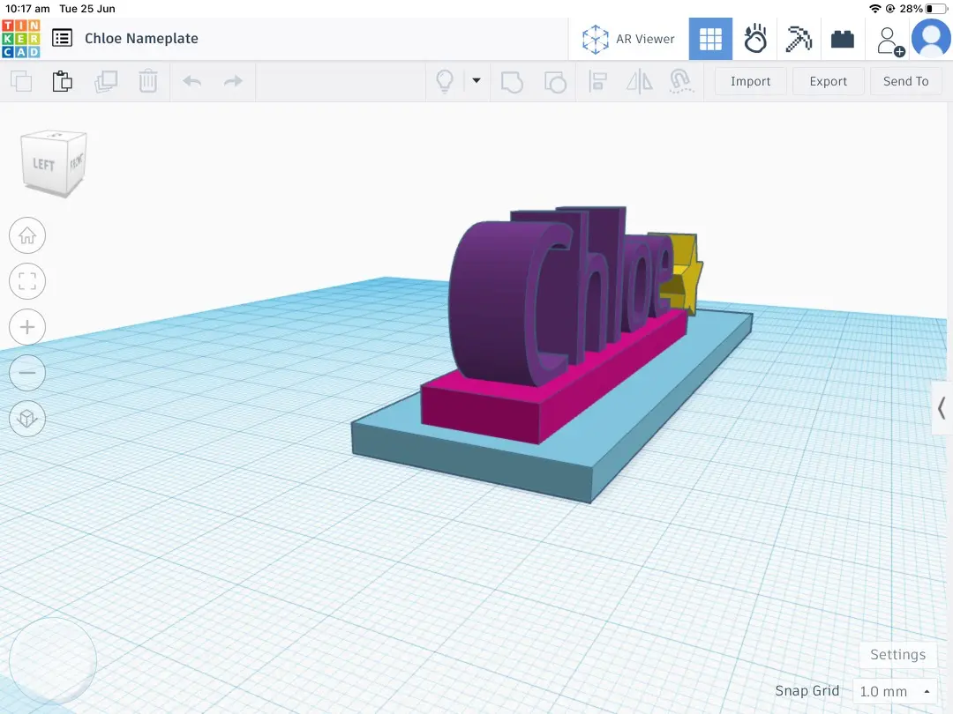Open the user account avatar
The width and height of the screenshot is (953, 714).
pos(931,38)
